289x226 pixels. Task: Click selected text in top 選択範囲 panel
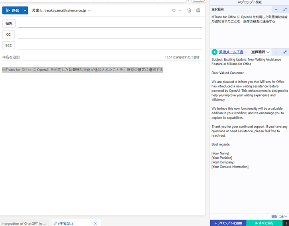coord(249,19)
